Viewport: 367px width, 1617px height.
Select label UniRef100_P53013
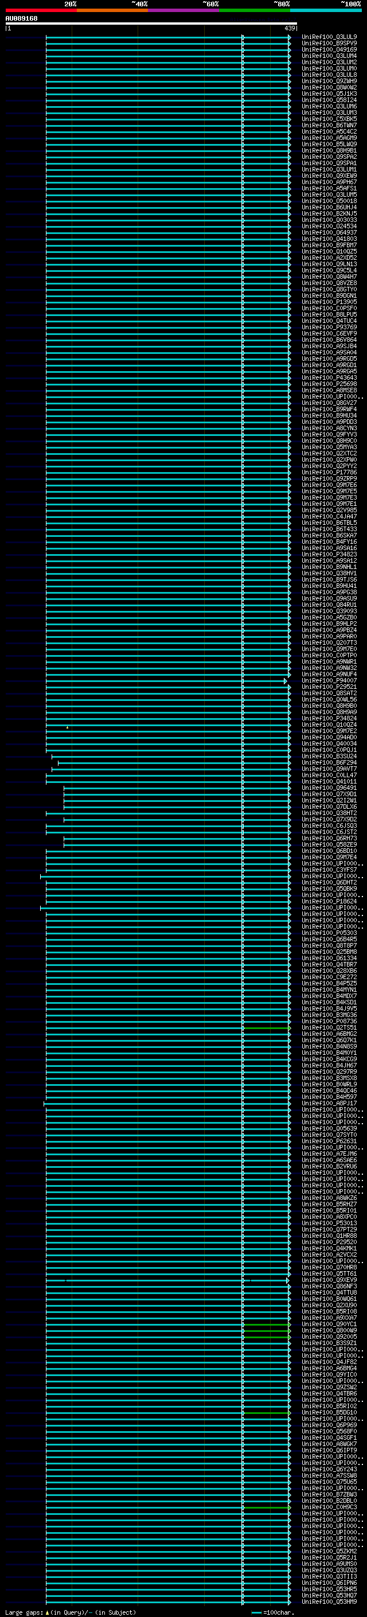[x=329, y=1224]
